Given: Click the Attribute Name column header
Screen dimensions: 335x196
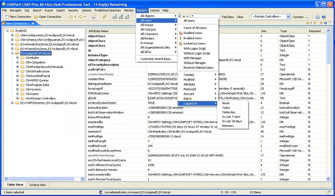Looking at the screenshot, I should pyautogui.click(x=98, y=31).
